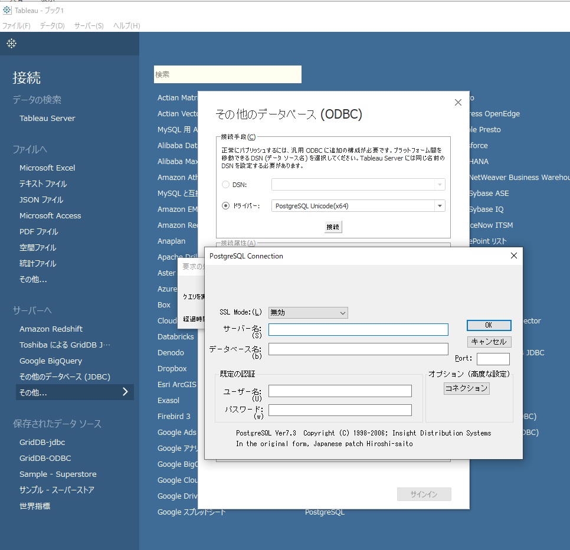Select Google スプレッドシート connector
570x550 pixels.
191,512
